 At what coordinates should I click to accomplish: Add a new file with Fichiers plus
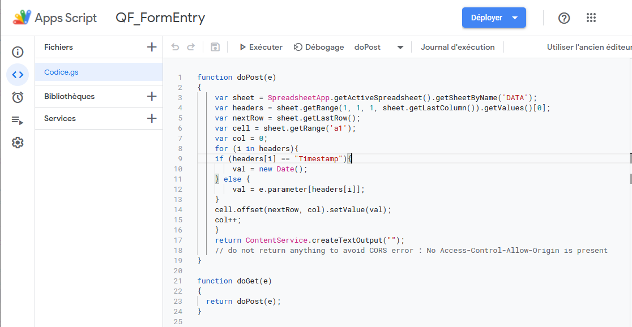tap(151, 48)
